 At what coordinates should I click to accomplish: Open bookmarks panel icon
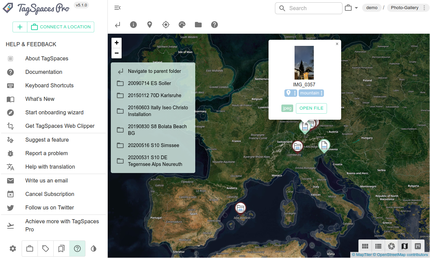(x=61, y=249)
